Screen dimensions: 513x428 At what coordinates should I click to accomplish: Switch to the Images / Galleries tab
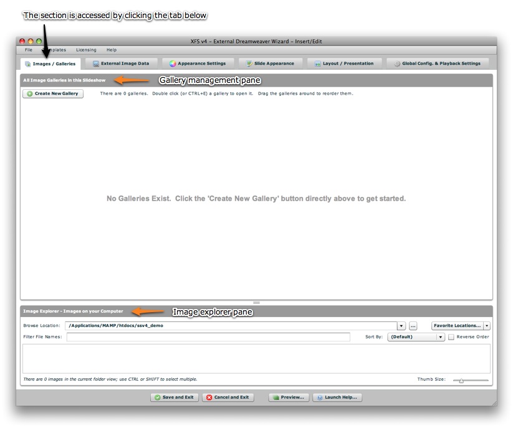tap(50, 64)
